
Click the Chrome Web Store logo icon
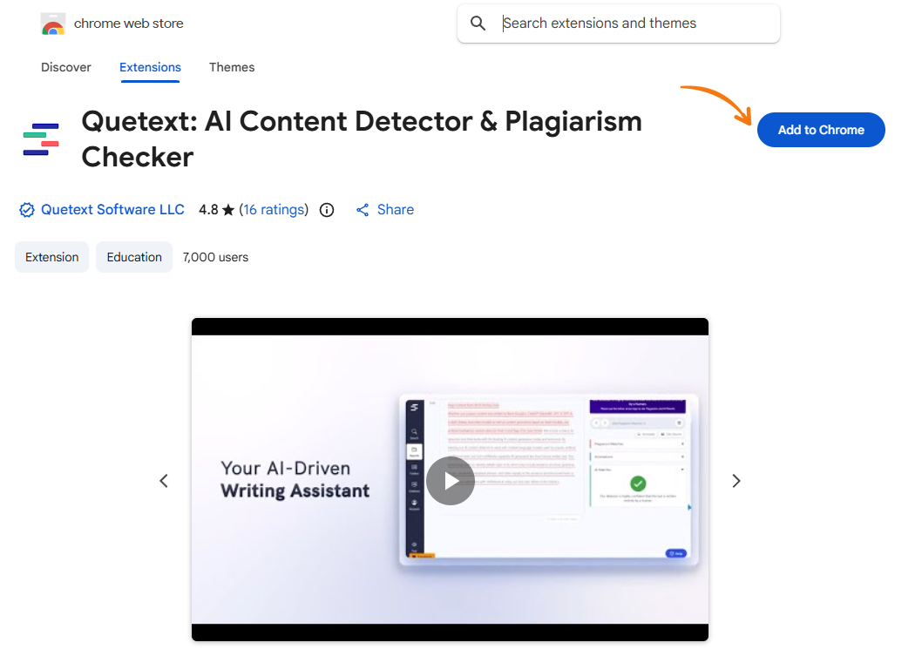53,24
